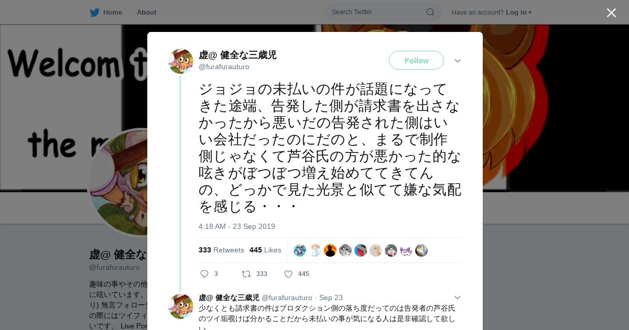This screenshot has height=330, width=629.
Task: Click the reply speech bubble icon
Action: coord(204,274)
